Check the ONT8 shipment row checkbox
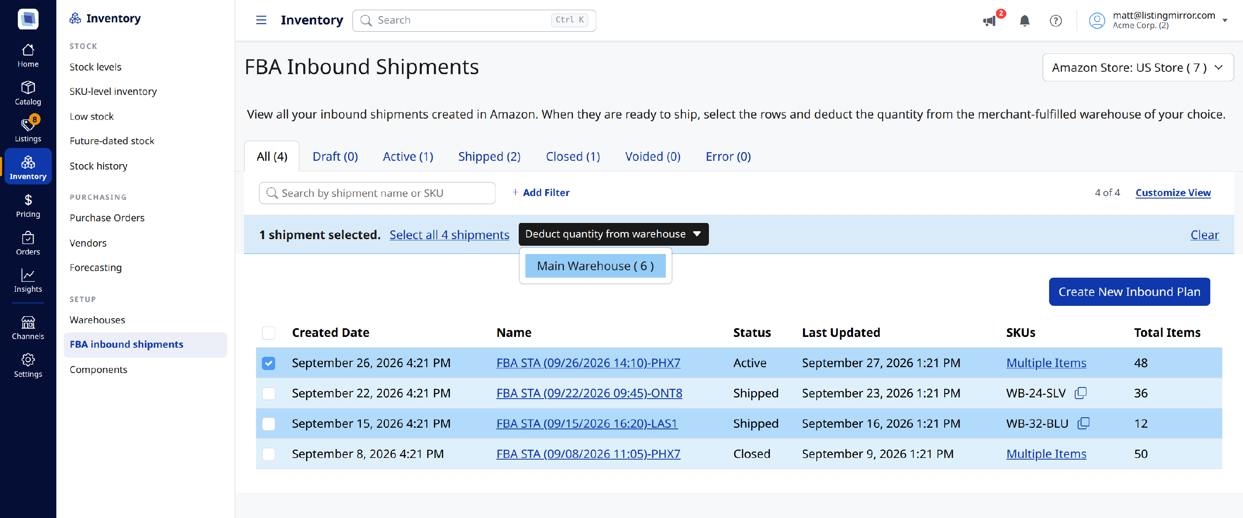The image size is (1243, 518). coord(268,393)
